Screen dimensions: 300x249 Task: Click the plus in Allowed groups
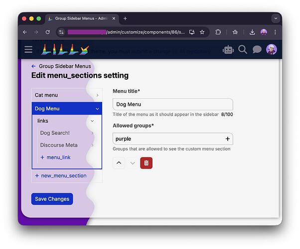[227, 139]
